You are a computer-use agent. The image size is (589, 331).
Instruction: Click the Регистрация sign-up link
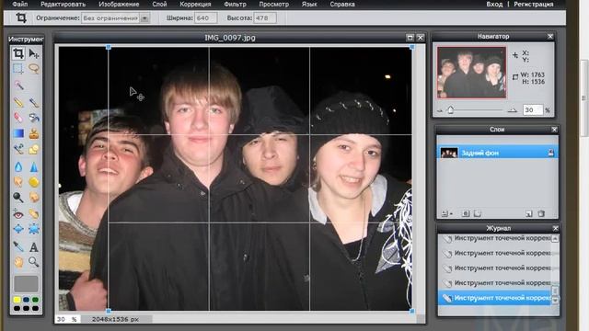[x=534, y=4]
